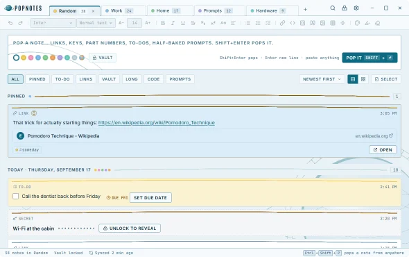
Task: Filter notes by PINNED
Action: tap(37, 79)
